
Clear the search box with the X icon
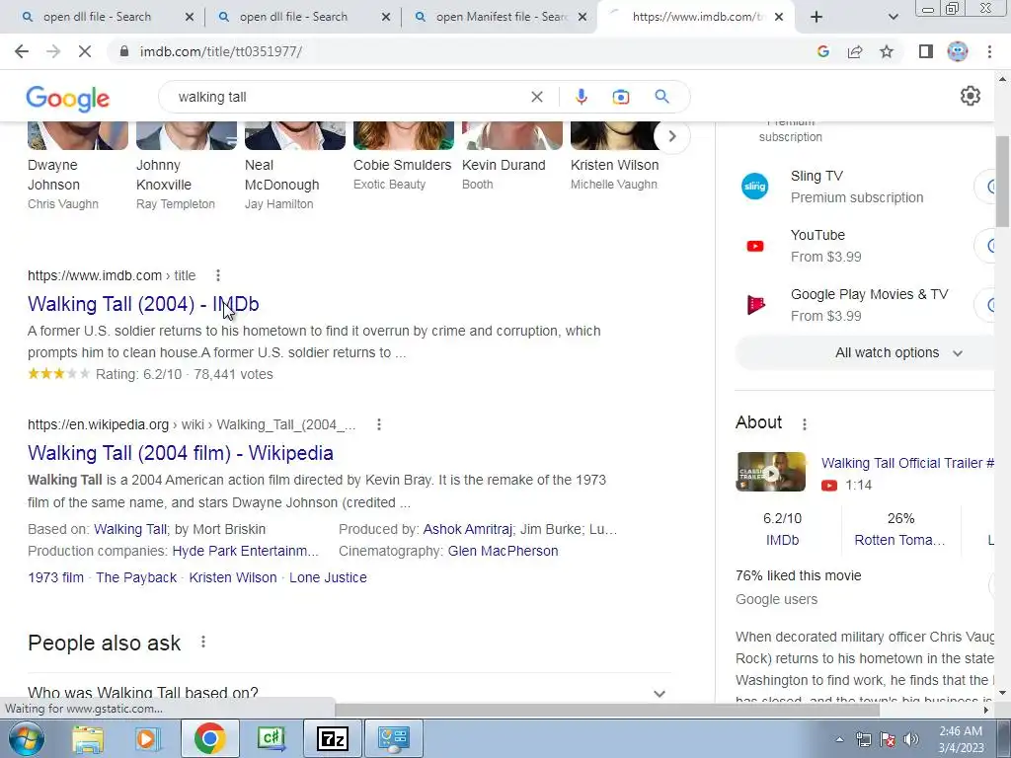pos(536,97)
